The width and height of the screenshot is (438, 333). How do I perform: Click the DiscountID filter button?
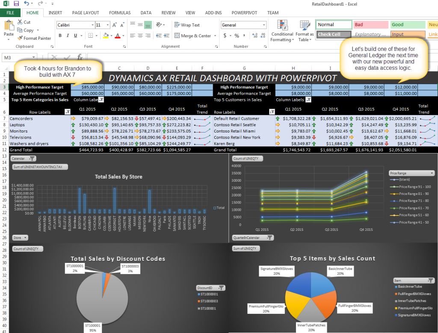pos(211,288)
